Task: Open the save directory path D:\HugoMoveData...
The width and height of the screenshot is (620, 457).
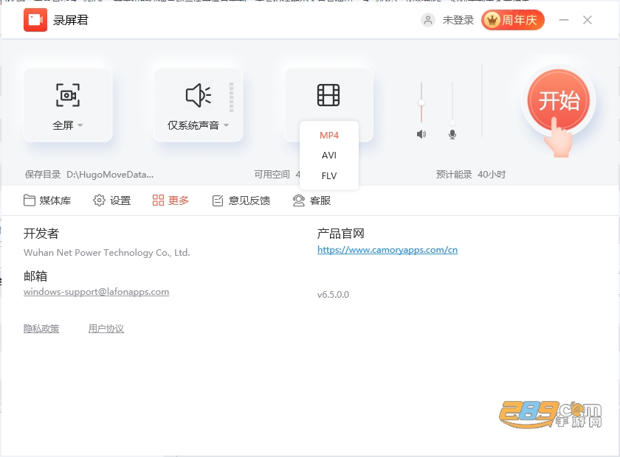Action: point(110,175)
